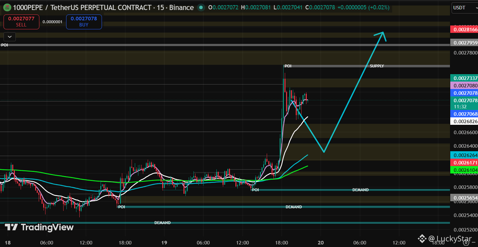The height and width of the screenshot is (247, 478).
Task: Click the 0.0027800 price axis tick
Action: tap(465, 52)
